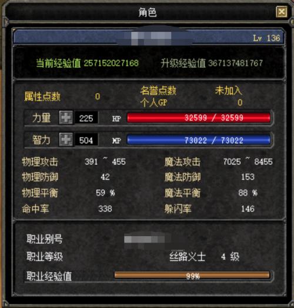294x308 pixels.
Task: Click the 未加入 status text
Action: pos(229,91)
